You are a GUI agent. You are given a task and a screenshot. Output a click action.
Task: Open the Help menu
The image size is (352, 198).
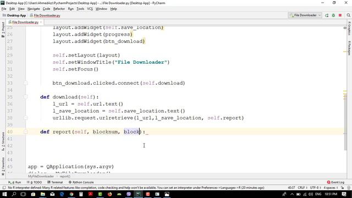click(x=113, y=9)
